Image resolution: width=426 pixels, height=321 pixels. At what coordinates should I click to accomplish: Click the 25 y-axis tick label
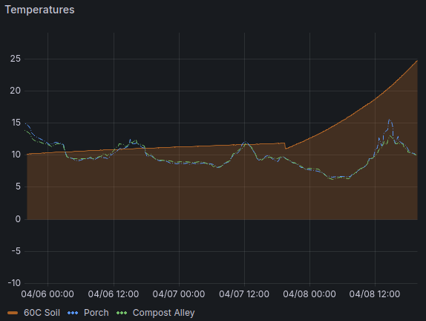(x=16, y=59)
